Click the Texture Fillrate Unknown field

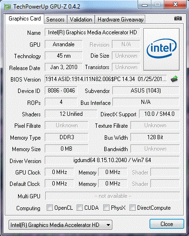click(x=155, y=125)
